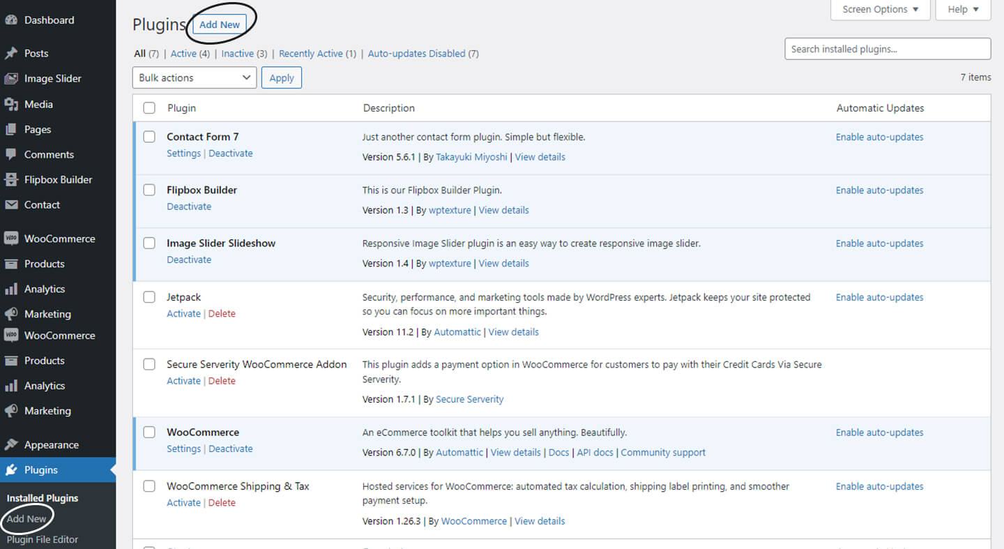Viewport: 1004px width, 549px height.
Task: Click the Plugins plug icon in the sidebar
Action: [x=11, y=470]
